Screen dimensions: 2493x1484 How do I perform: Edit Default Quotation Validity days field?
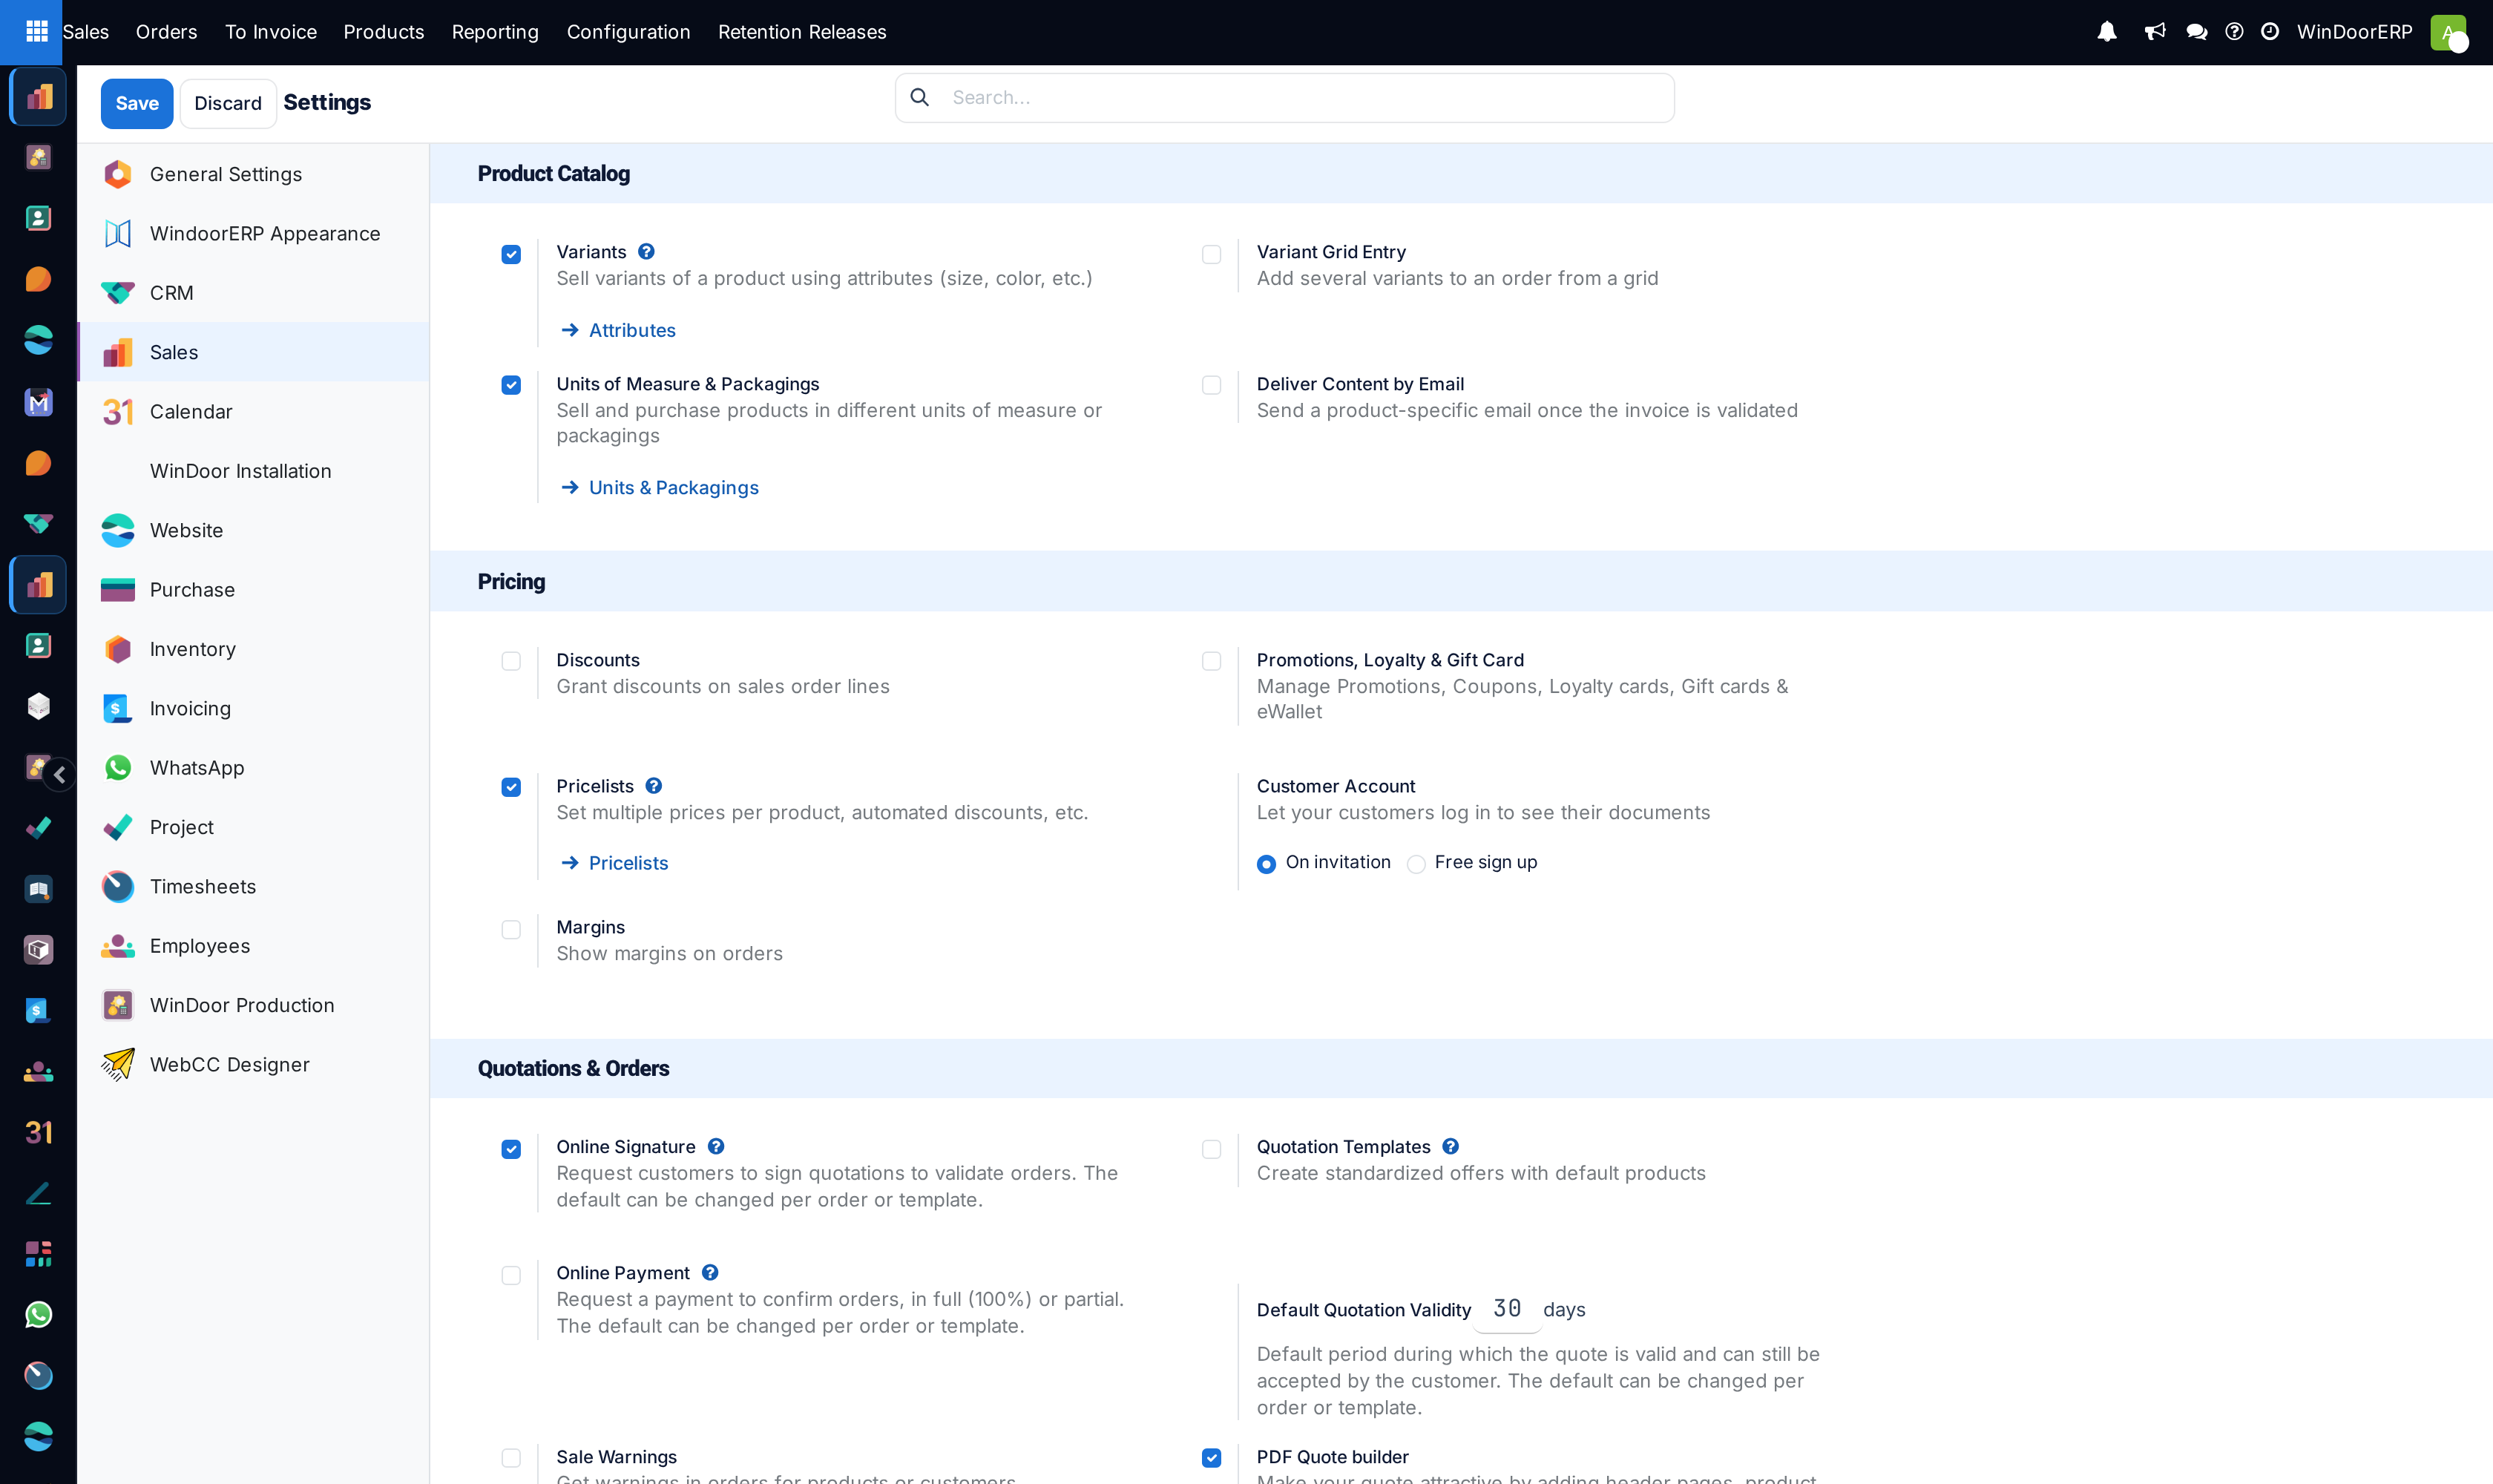point(1507,1308)
